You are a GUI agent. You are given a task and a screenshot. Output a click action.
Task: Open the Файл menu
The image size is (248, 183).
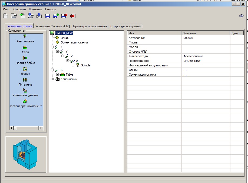(7, 9)
